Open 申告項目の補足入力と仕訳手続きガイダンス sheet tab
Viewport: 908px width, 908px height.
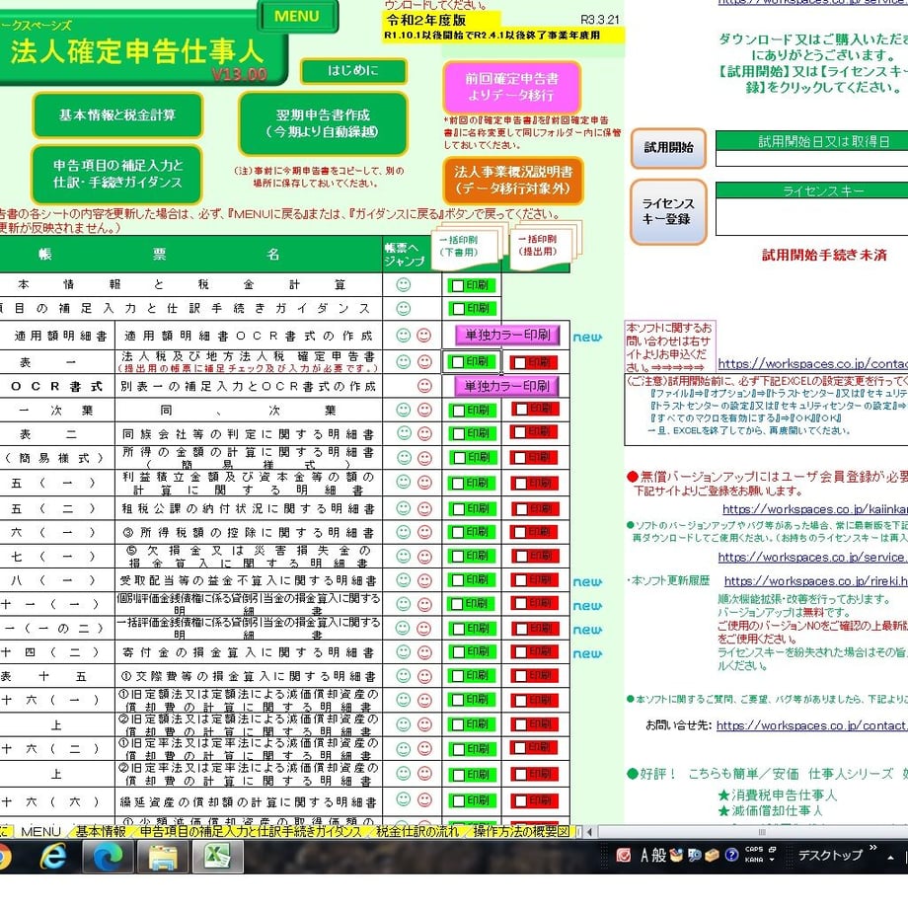click(250, 832)
